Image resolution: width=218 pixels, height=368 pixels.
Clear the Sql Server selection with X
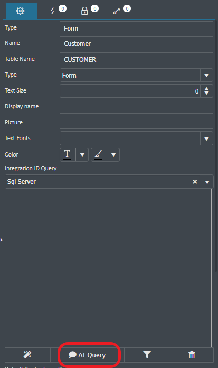pyautogui.click(x=195, y=182)
